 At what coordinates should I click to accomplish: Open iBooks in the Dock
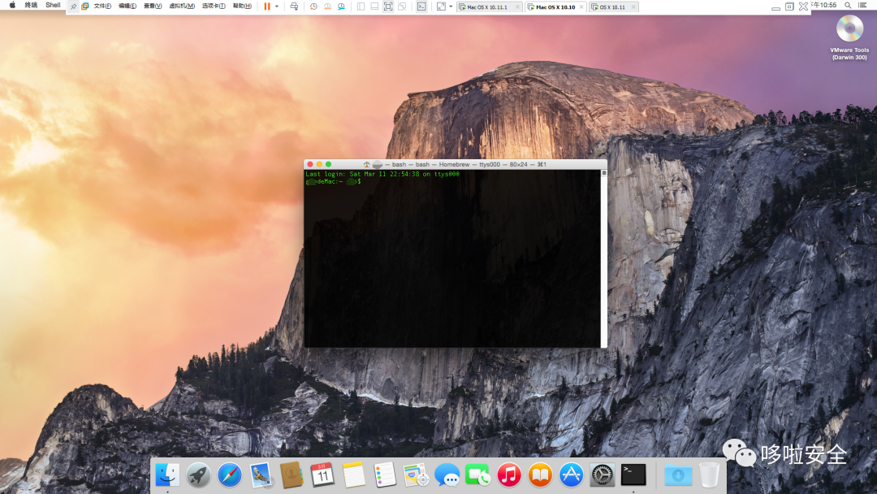[540, 475]
